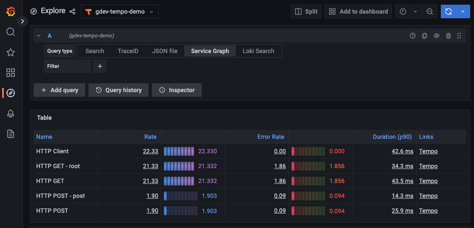Open the time picker dropdown

coord(408,11)
